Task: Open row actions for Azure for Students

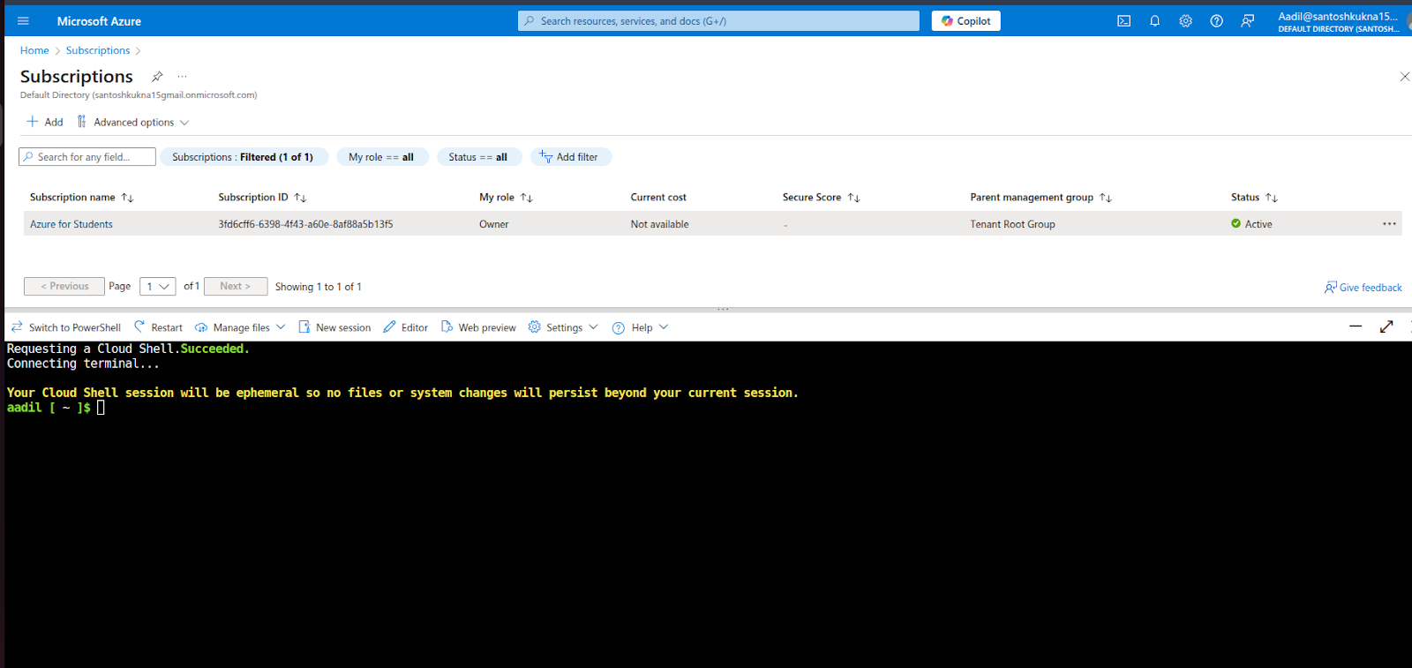Action: tap(1389, 224)
